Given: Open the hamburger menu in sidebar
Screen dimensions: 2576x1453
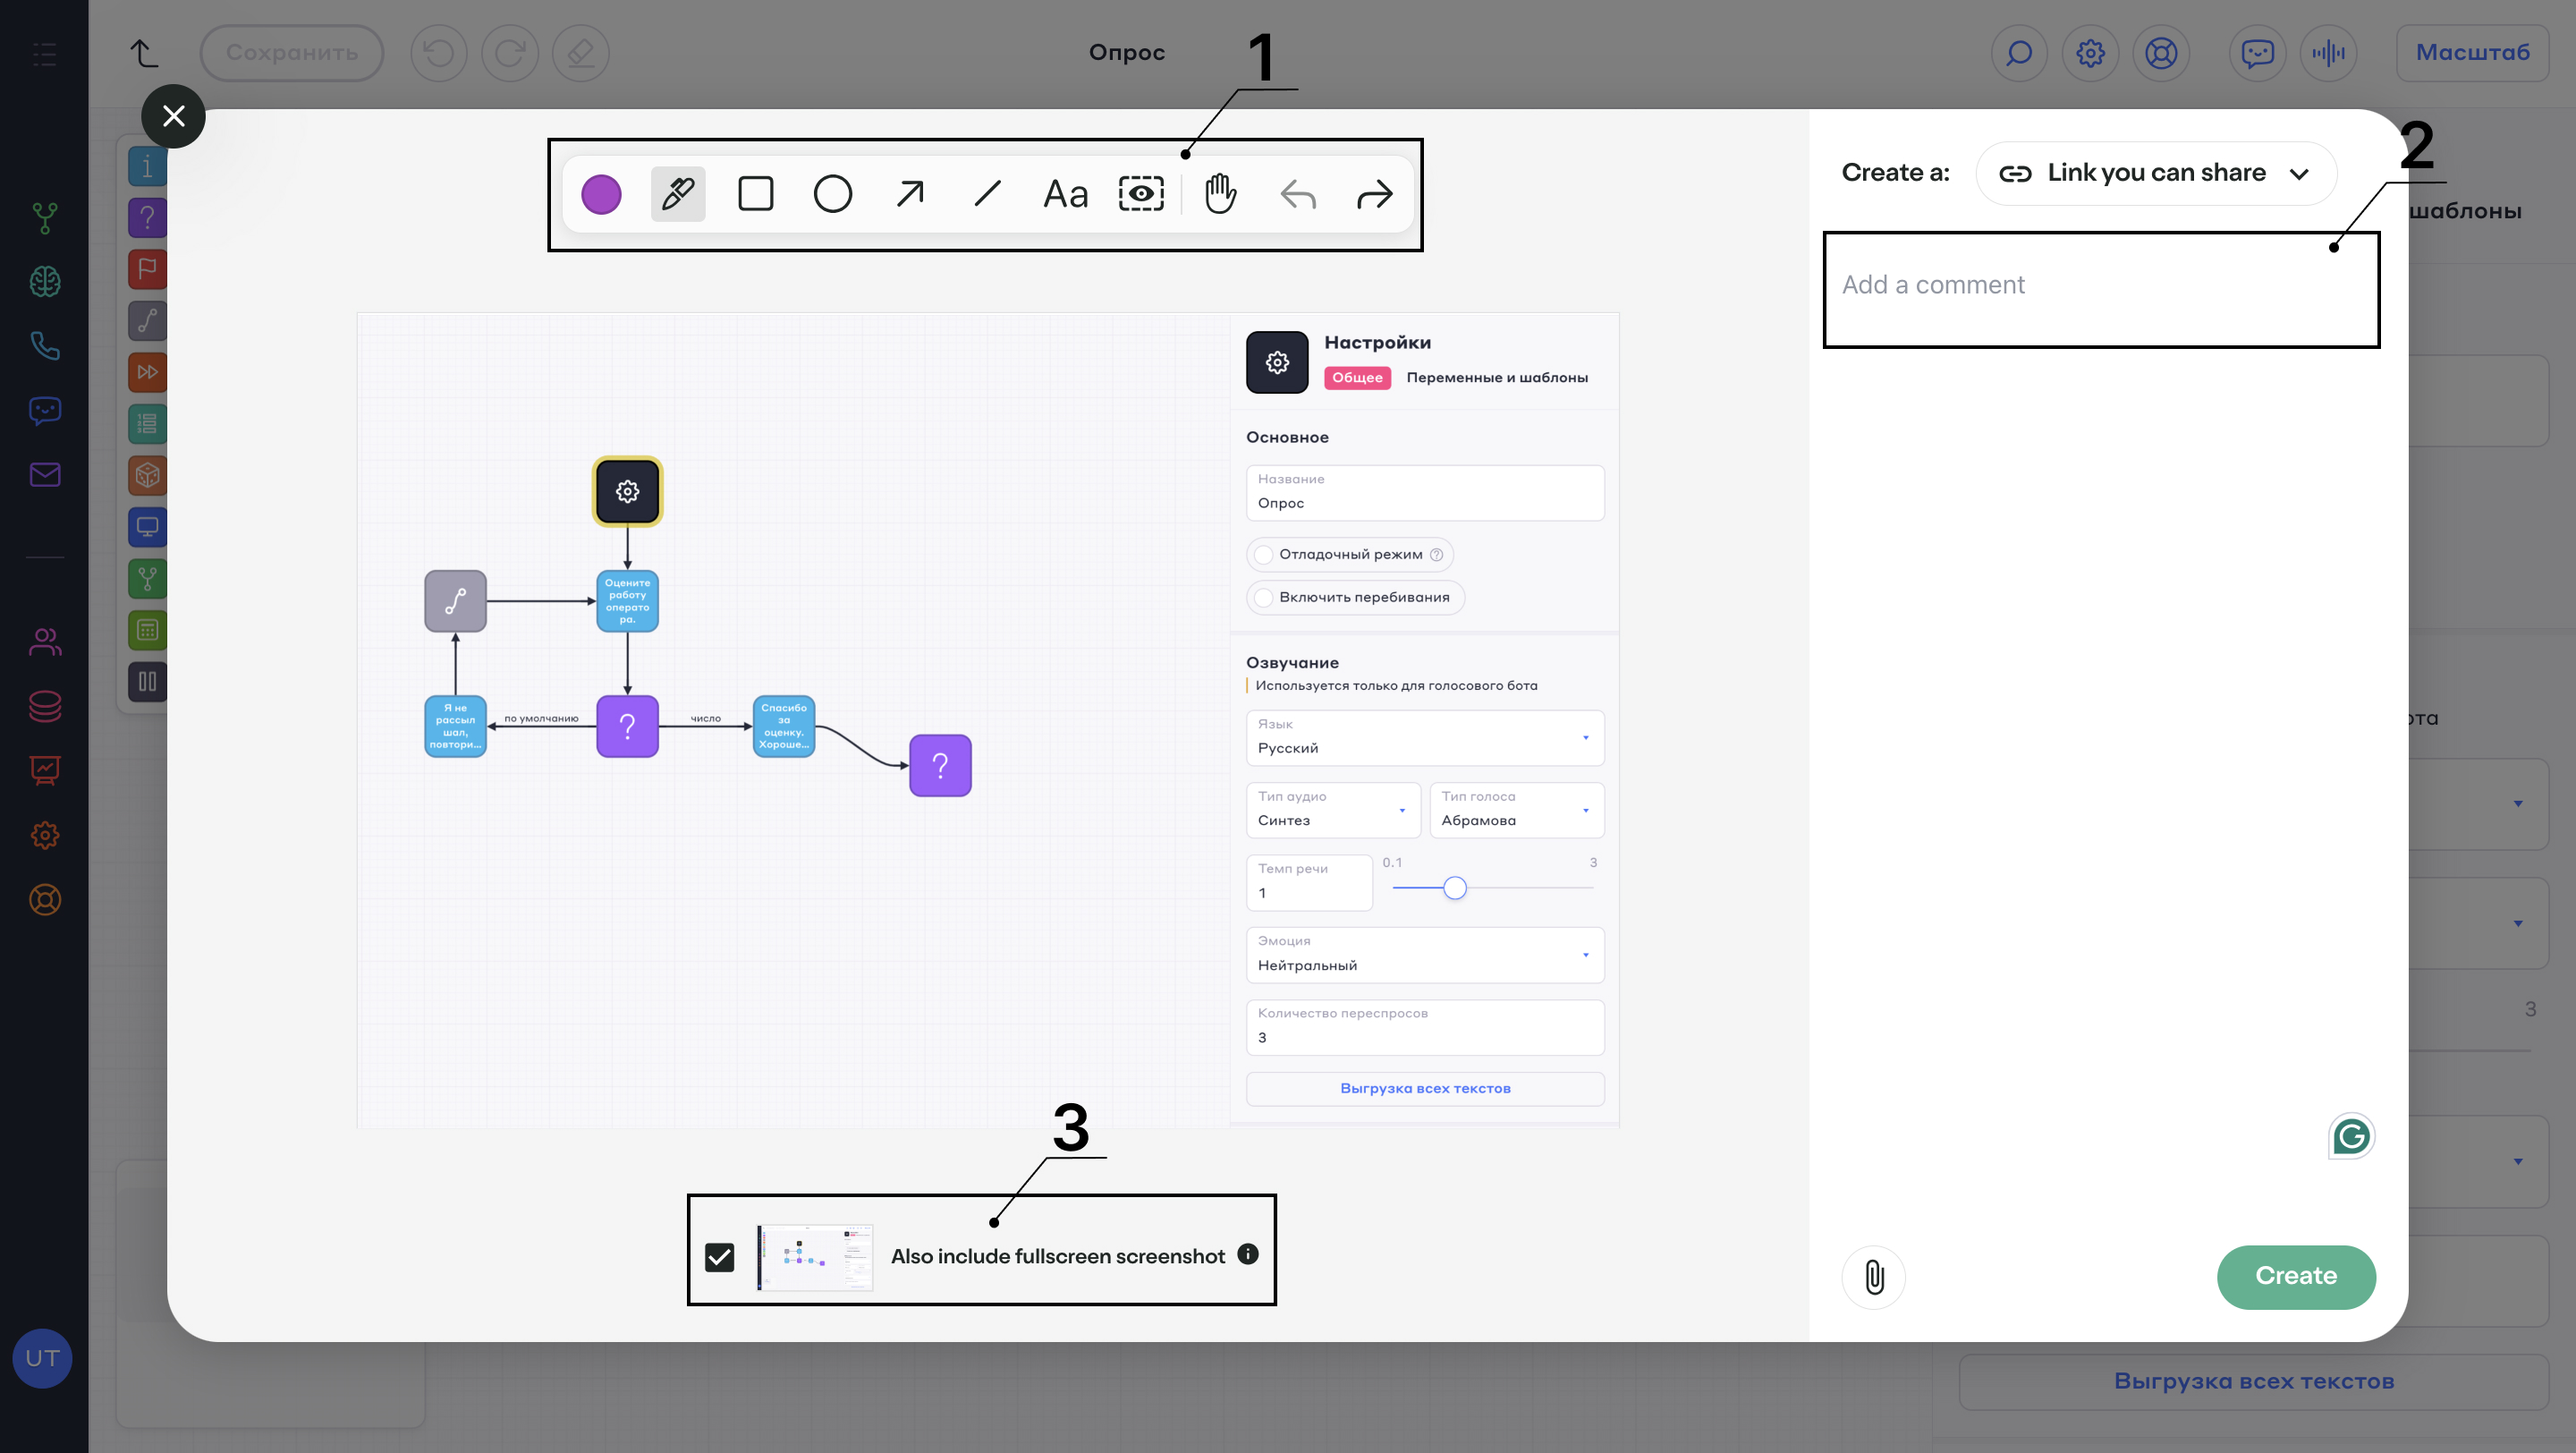Looking at the screenshot, I should tap(44, 54).
